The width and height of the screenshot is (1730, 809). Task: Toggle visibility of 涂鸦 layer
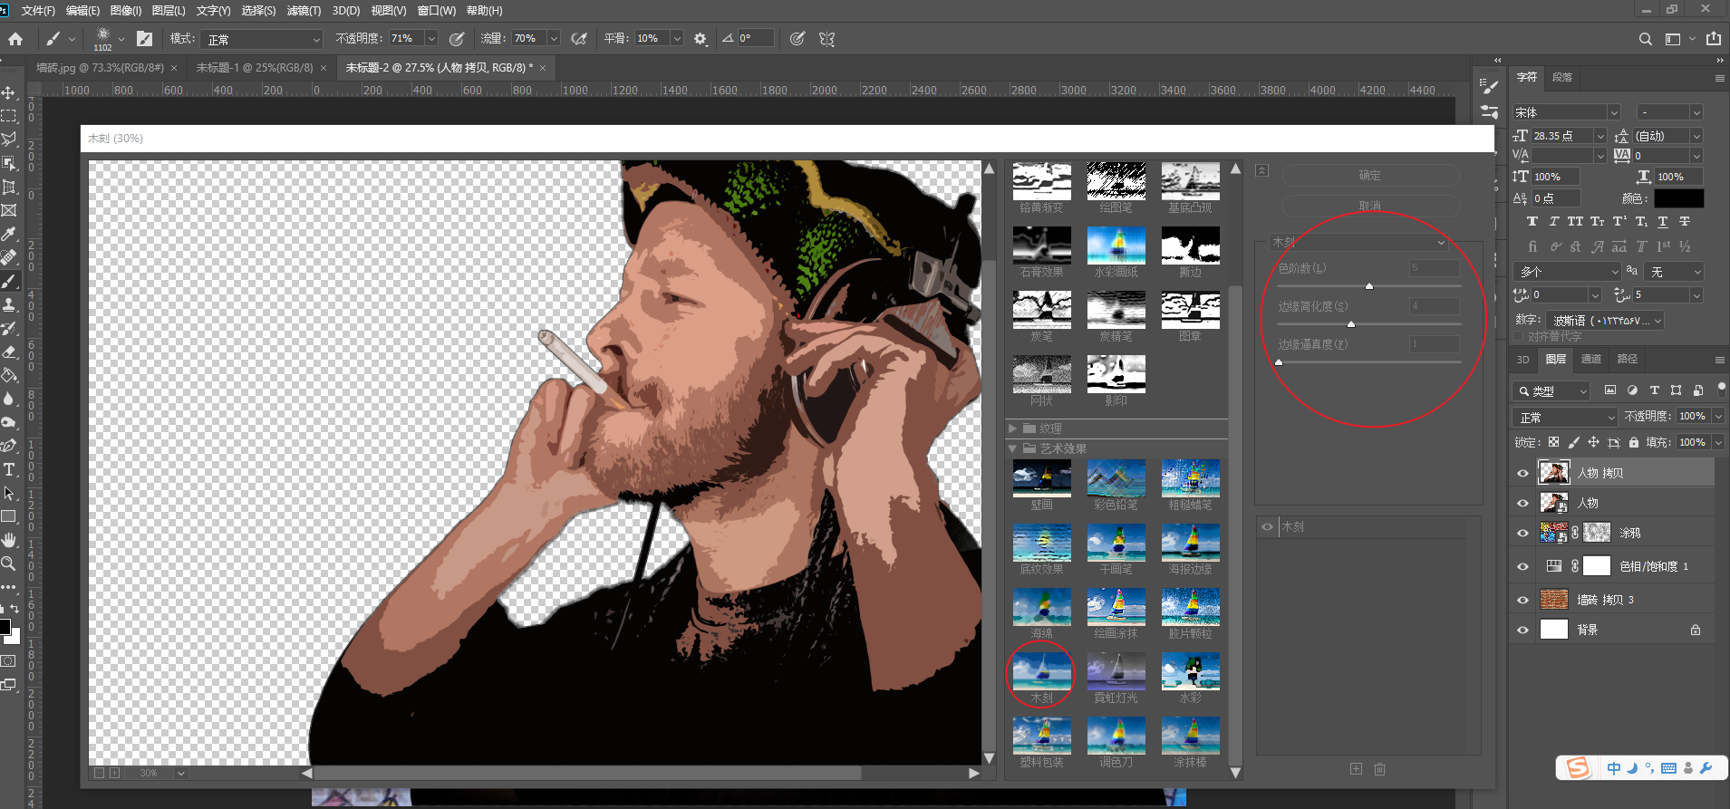coord(1522,533)
